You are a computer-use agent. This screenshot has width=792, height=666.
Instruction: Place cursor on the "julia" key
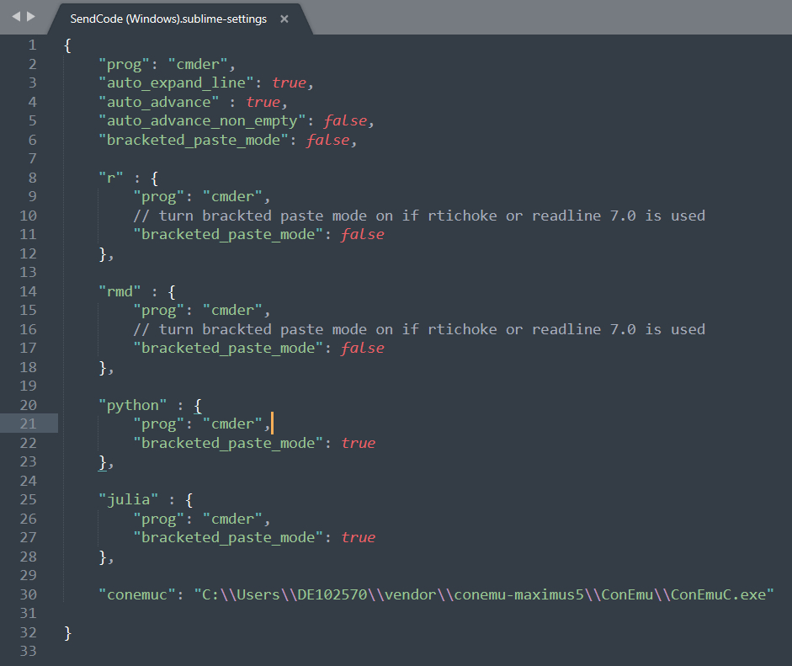(129, 499)
